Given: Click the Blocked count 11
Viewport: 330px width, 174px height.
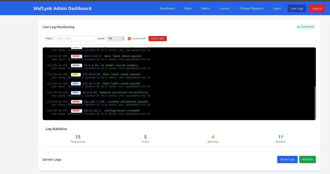Looking at the screenshot, I should pyautogui.click(x=280, y=137).
